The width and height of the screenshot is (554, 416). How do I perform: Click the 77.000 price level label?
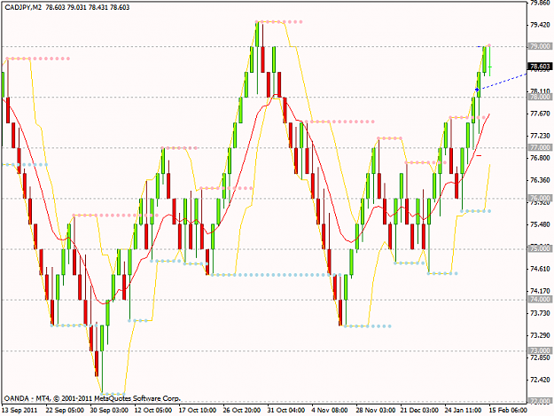(540, 147)
